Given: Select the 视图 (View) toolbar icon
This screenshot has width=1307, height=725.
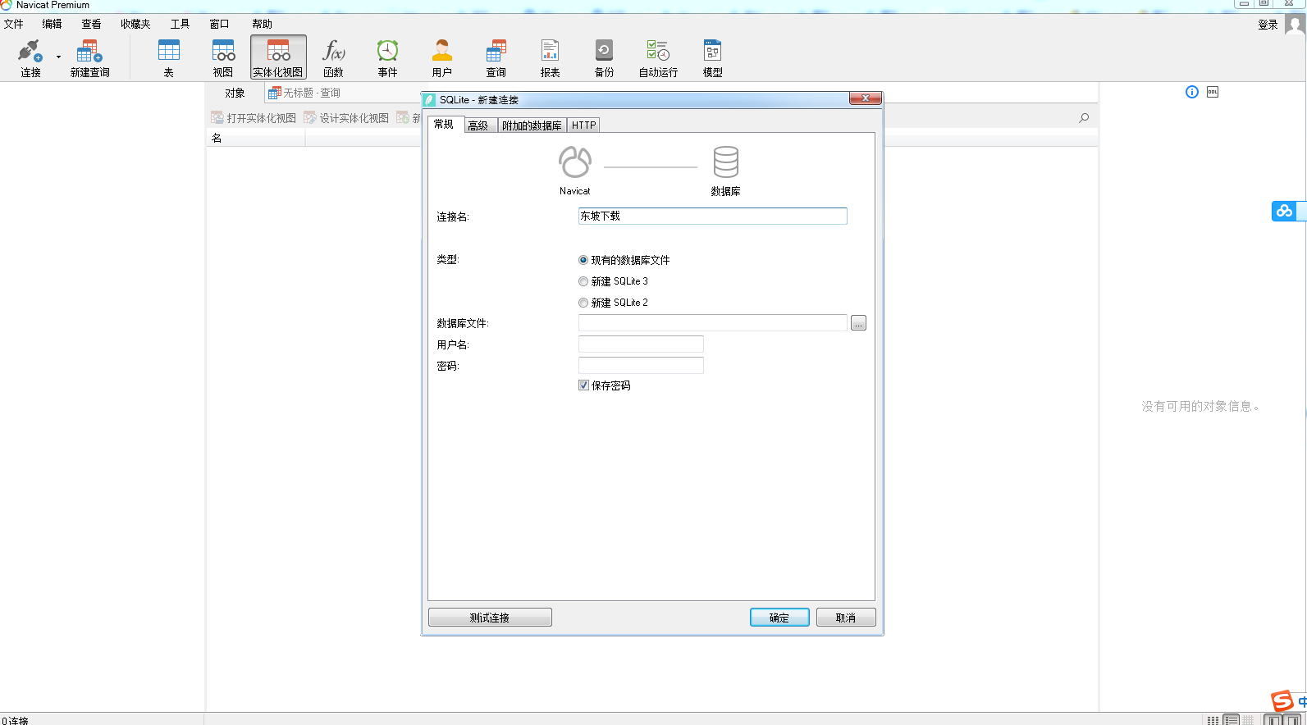Looking at the screenshot, I should pos(223,58).
